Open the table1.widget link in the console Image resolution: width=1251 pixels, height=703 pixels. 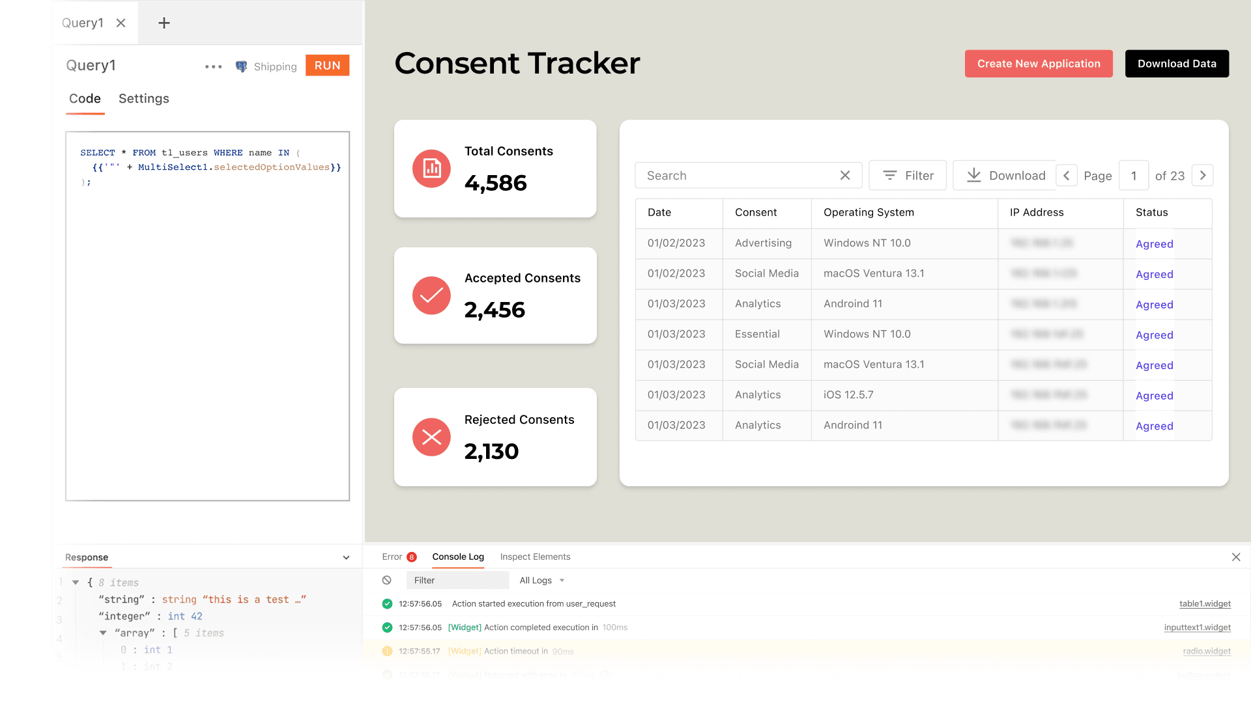coord(1205,603)
